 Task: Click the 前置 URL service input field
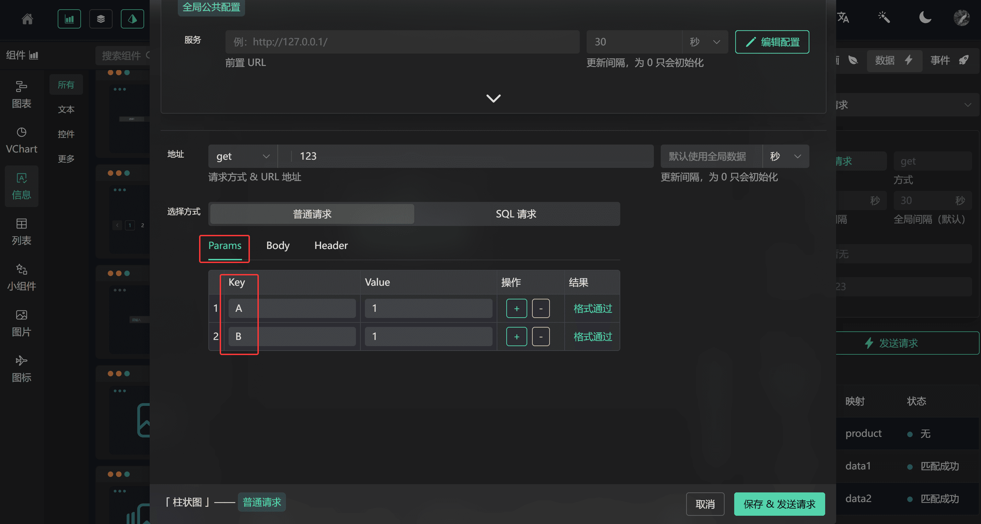tap(402, 42)
